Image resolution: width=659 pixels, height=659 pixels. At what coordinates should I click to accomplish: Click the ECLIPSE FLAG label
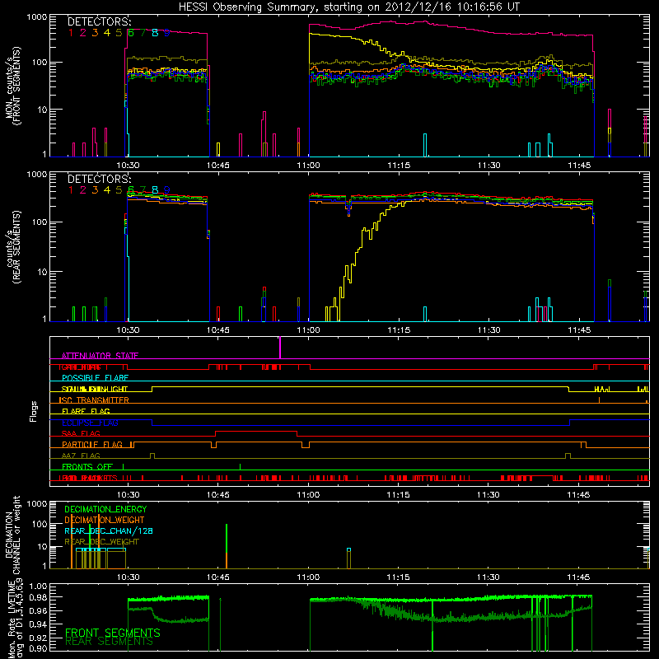90,423
